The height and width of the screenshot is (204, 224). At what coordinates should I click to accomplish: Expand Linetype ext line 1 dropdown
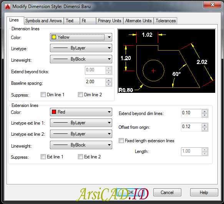tap(81, 123)
